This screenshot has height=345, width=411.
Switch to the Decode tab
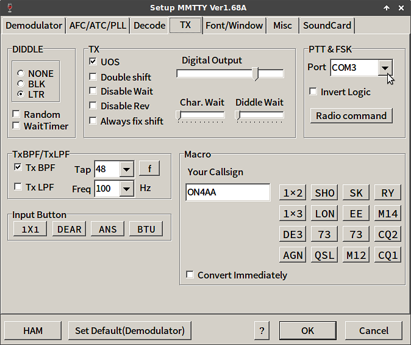pos(149,26)
